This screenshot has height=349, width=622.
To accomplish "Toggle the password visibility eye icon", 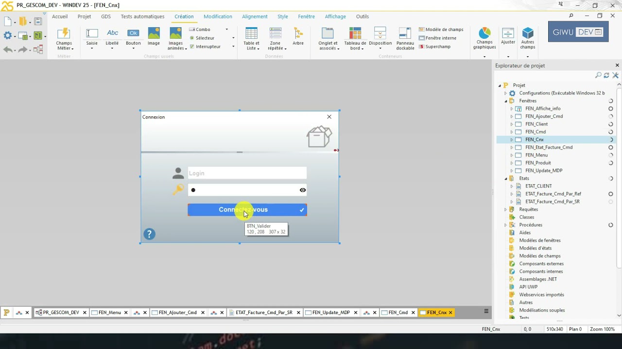I will click(x=303, y=190).
